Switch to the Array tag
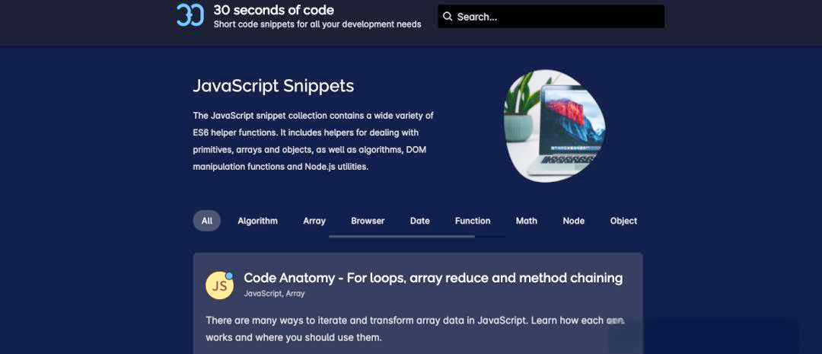Screen dimensions: 822x354 click(x=314, y=221)
